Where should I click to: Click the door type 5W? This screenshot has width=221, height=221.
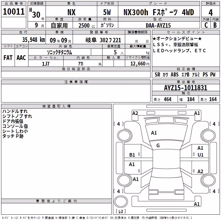(107, 12)
